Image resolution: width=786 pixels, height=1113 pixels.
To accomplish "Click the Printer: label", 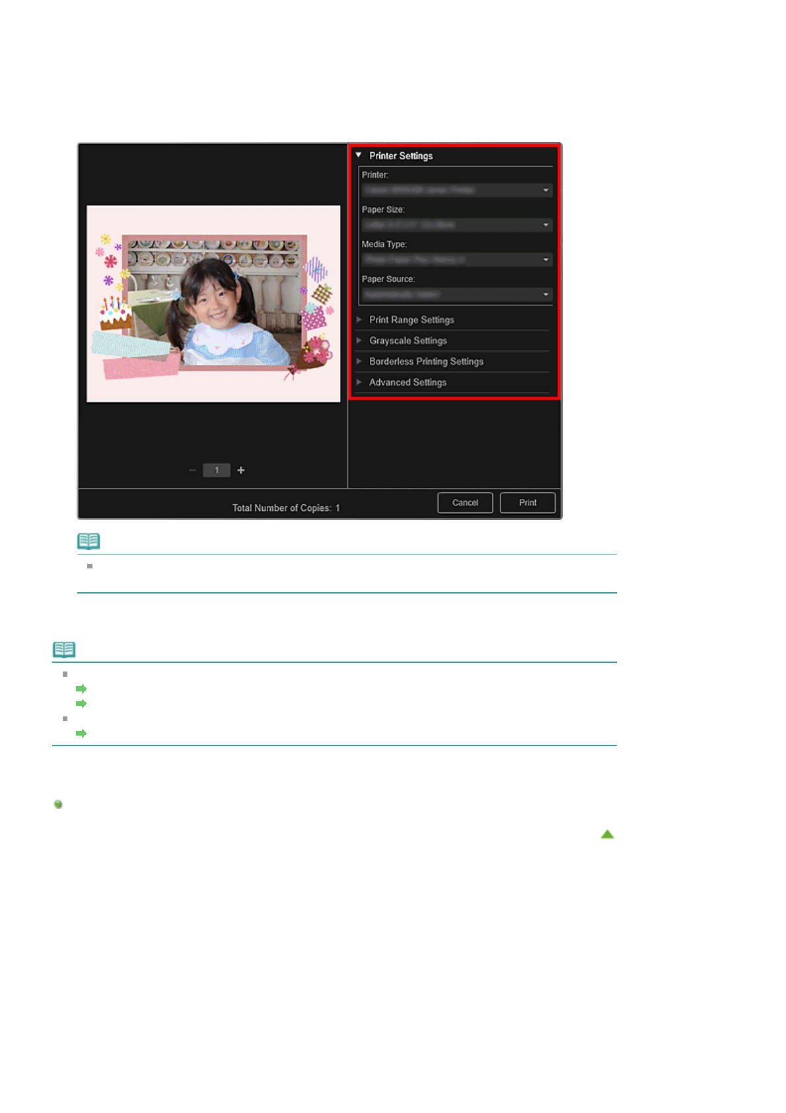I will pyautogui.click(x=375, y=175).
